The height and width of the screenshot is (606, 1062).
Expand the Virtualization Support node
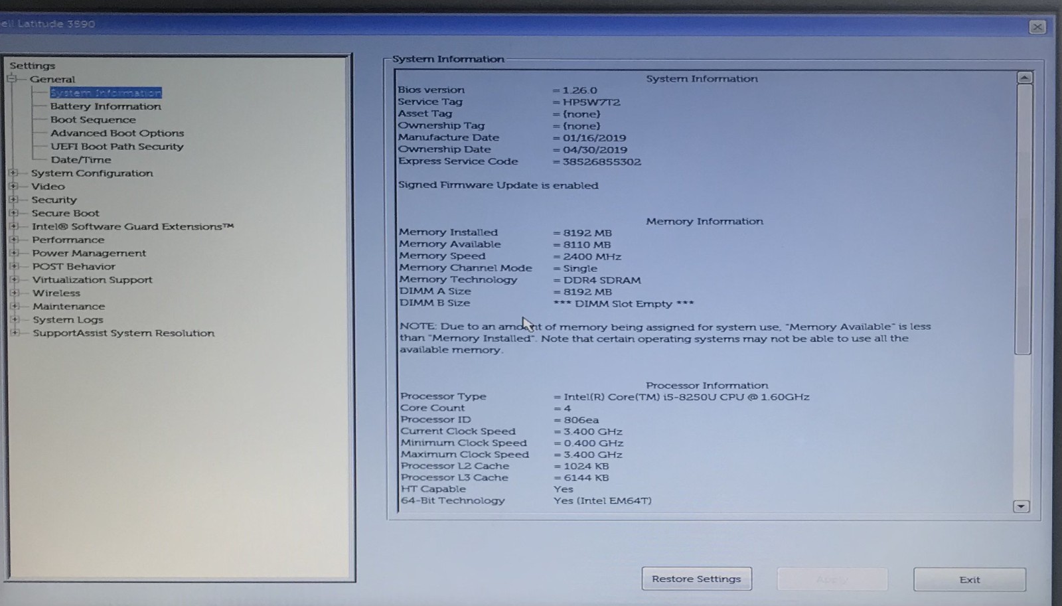click(x=14, y=279)
